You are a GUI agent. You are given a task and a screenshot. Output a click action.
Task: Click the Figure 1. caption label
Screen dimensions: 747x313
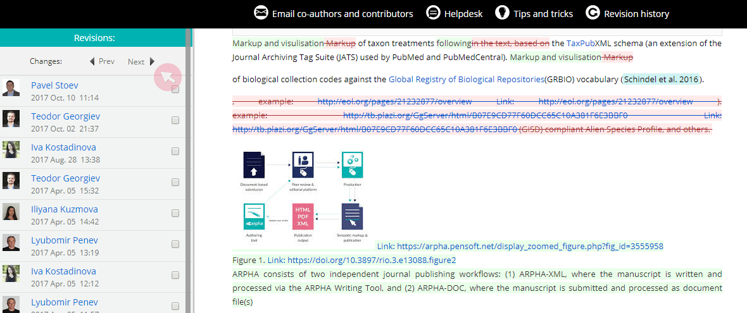[249, 261]
